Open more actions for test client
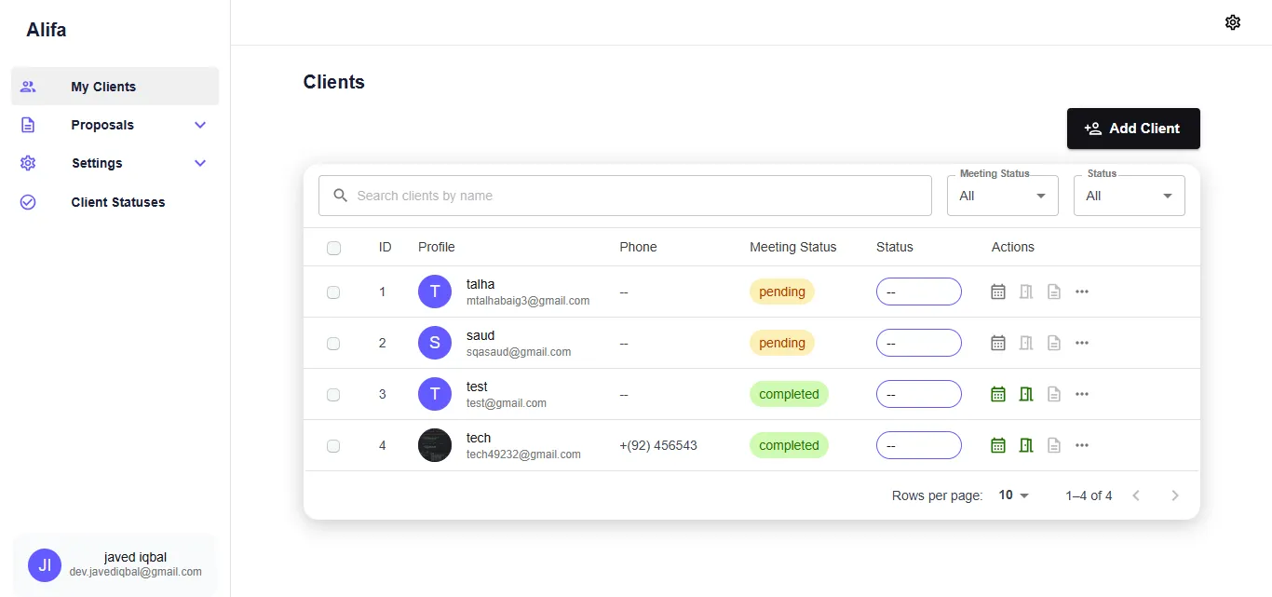Viewport: 1272px width, 597px height. point(1082,394)
